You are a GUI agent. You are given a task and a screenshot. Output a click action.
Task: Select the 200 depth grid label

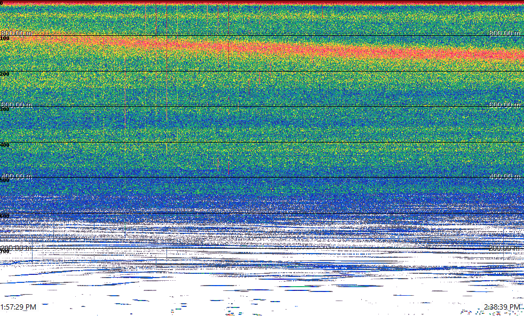5,74
